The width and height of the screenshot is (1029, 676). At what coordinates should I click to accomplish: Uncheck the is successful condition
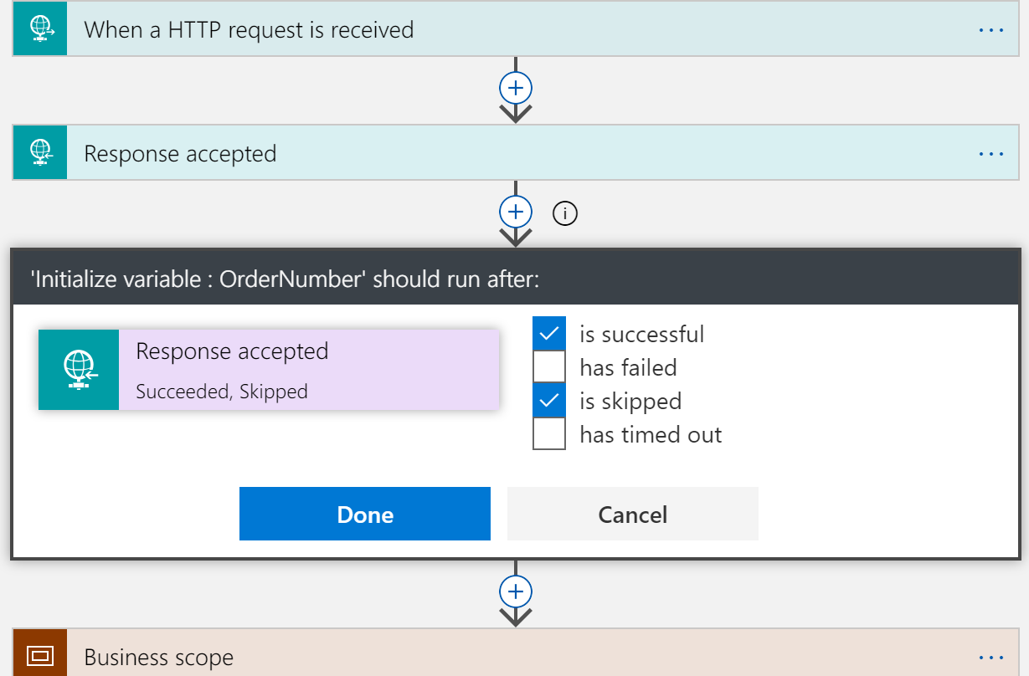[x=549, y=333]
